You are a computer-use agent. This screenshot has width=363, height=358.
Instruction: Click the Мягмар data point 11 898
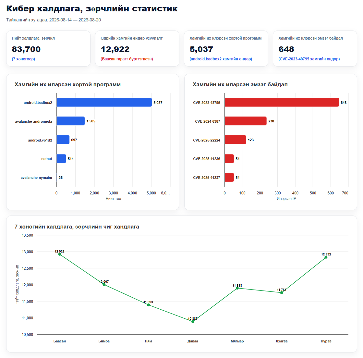coord(237,288)
